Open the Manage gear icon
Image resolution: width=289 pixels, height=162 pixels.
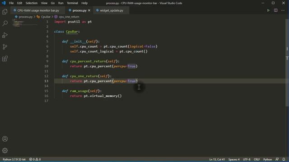[x=5, y=150]
